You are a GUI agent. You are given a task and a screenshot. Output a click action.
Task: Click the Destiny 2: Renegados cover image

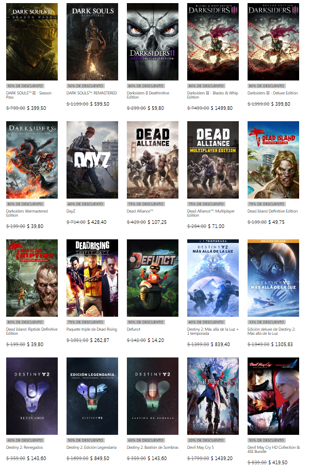32,396
